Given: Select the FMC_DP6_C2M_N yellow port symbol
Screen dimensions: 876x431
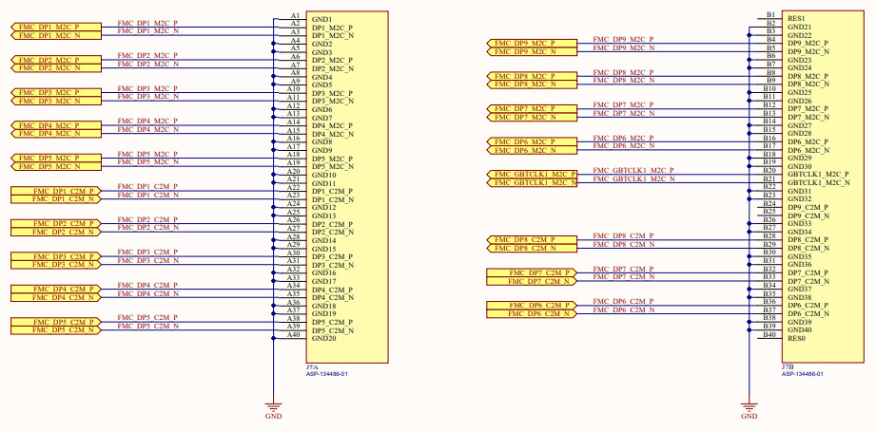Looking at the screenshot, I should 532,312.
